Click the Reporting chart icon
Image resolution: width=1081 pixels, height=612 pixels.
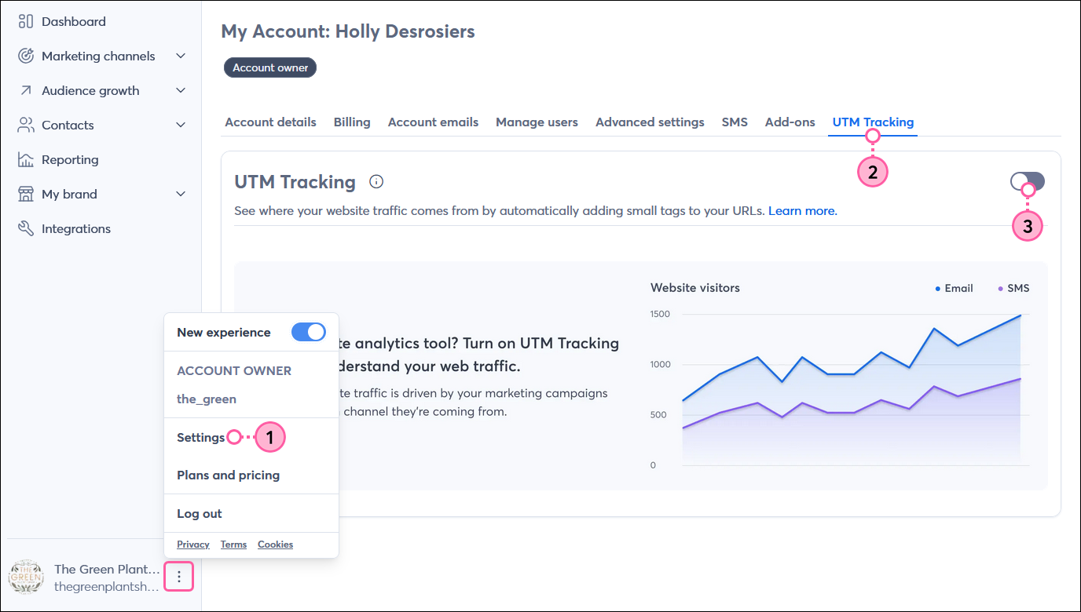26,159
